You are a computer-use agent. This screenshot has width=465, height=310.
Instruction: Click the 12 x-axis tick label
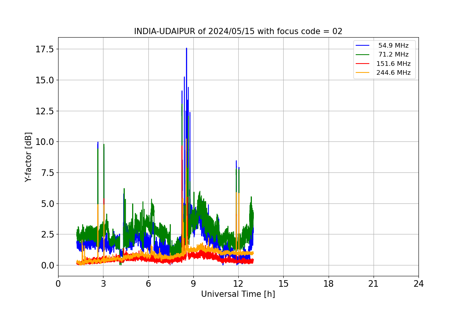click(x=238, y=284)
